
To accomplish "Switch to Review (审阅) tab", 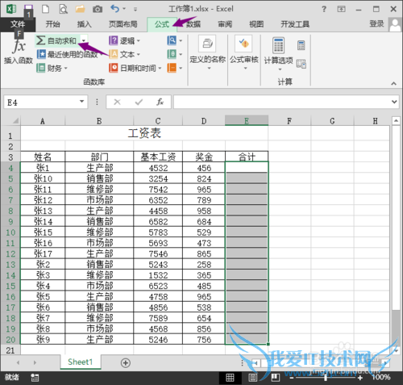I will [x=225, y=24].
